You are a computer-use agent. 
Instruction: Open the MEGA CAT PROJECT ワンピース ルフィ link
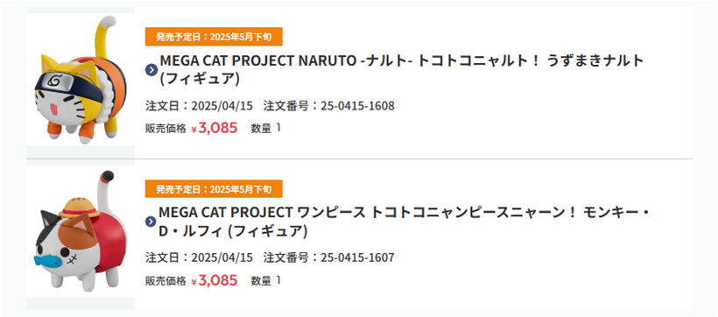click(x=405, y=222)
